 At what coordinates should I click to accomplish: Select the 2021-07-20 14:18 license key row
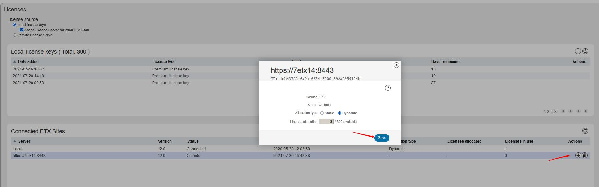[300, 76]
